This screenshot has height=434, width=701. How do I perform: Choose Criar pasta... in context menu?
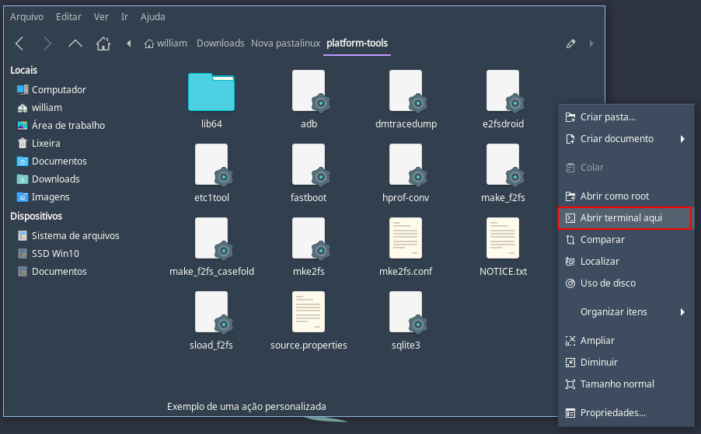tap(626, 117)
